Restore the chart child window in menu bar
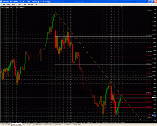 coord(153,4)
